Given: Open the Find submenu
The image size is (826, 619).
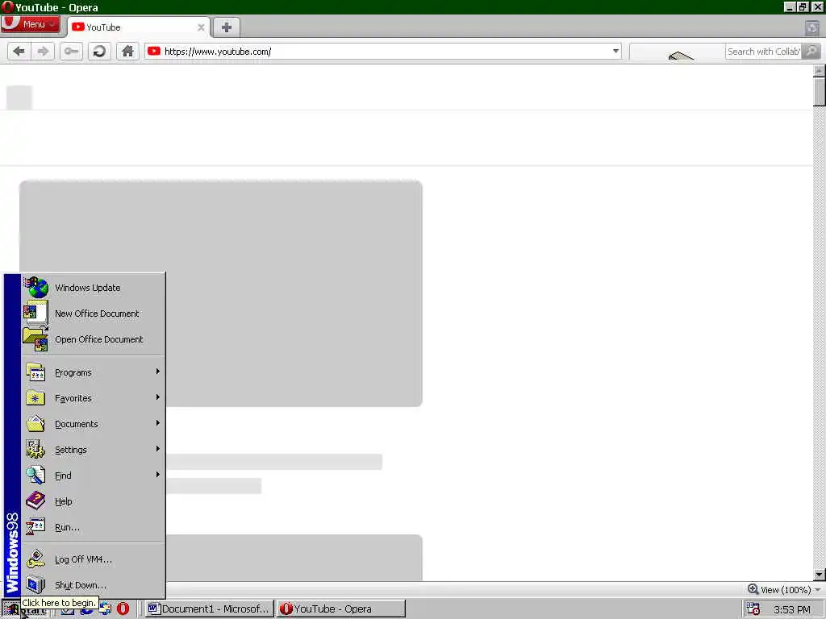Looking at the screenshot, I should click(x=94, y=476).
